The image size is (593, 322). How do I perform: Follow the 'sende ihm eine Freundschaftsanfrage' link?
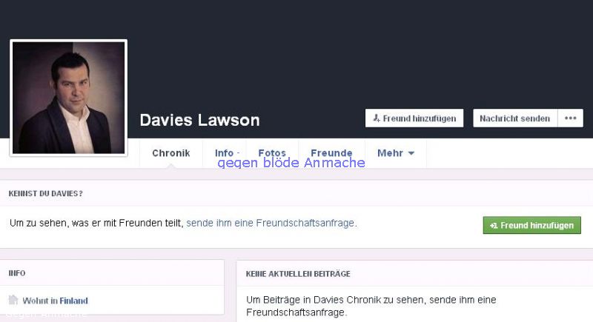pos(271,223)
